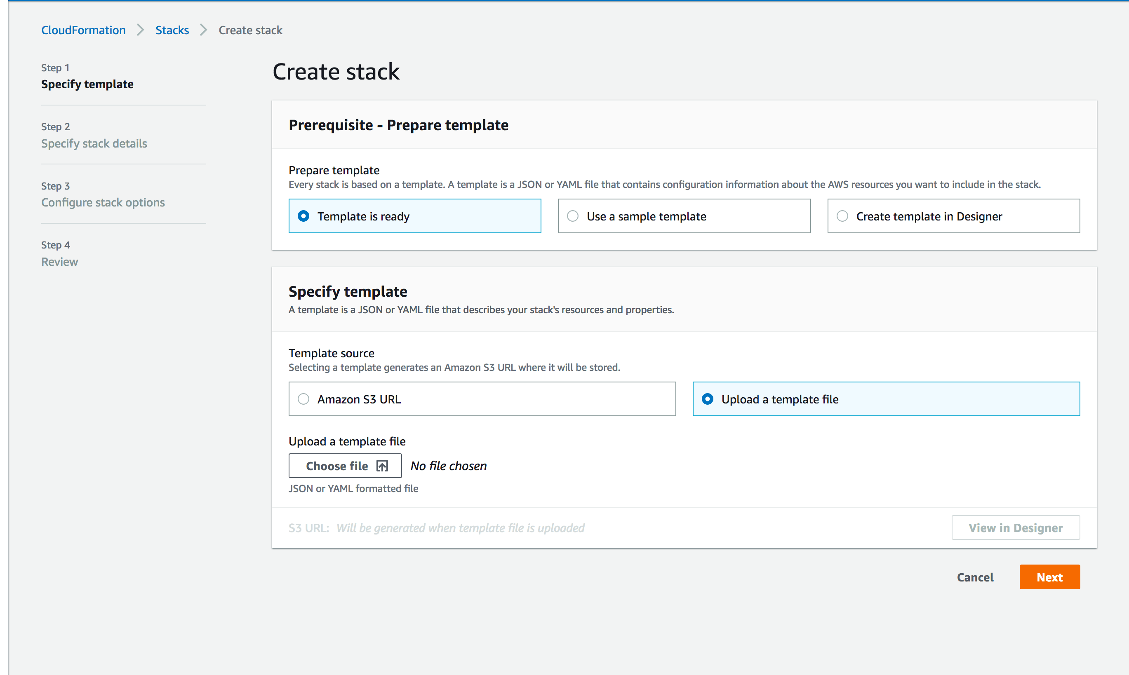Select Use a sample template option
Image resolution: width=1129 pixels, height=675 pixels.
684,216
